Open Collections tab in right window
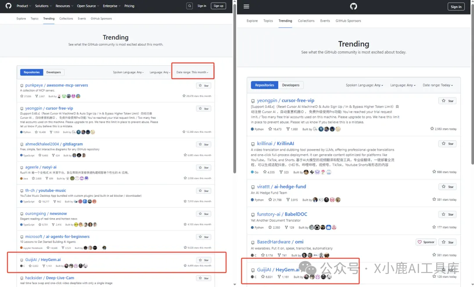 pyautogui.click(x=306, y=21)
